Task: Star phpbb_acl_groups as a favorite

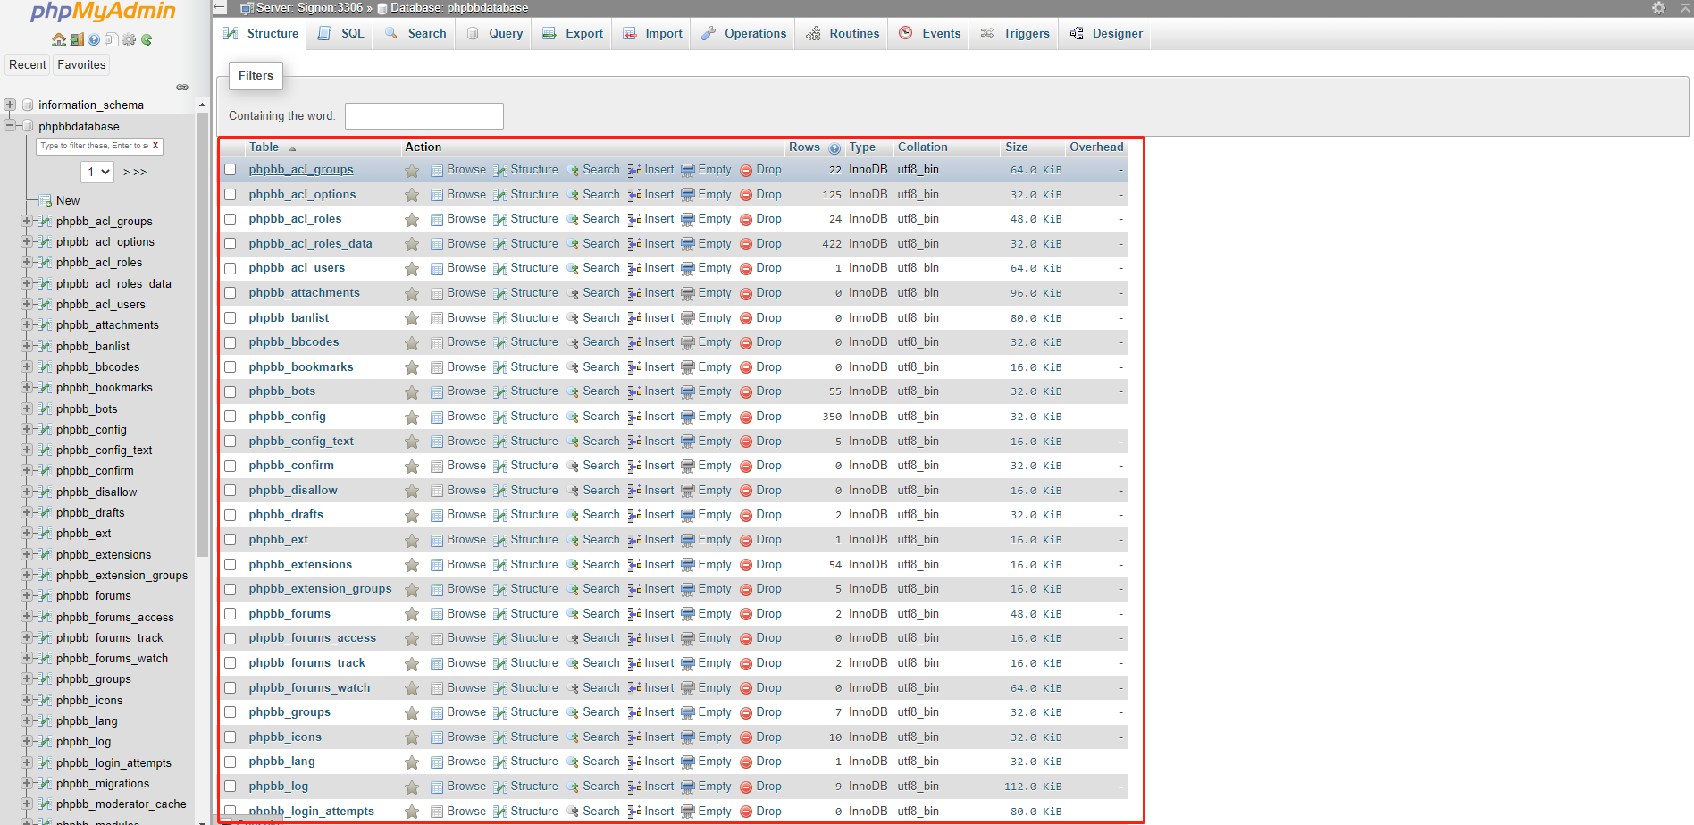Action: tap(412, 170)
